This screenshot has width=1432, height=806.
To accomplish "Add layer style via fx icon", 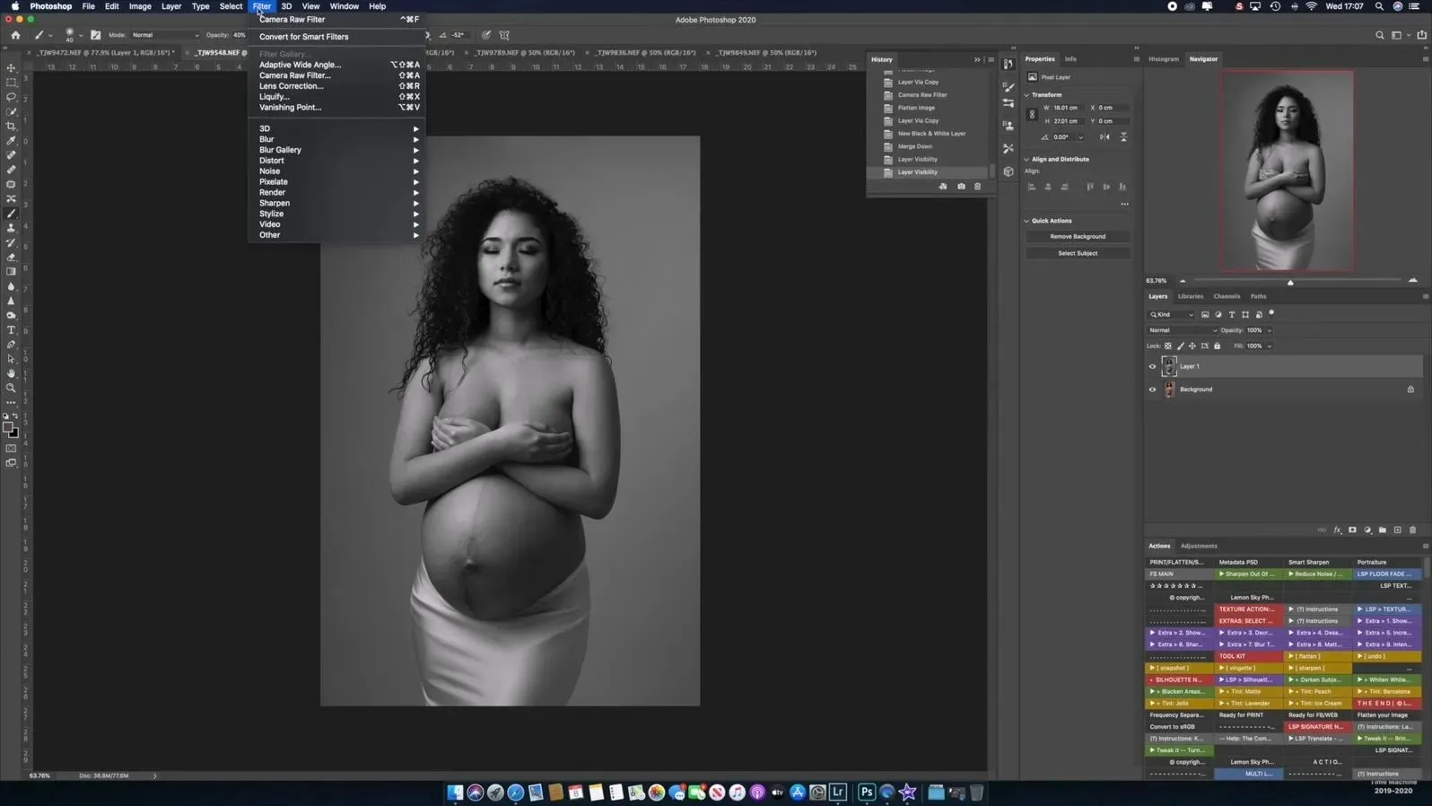I will coord(1337,530).
